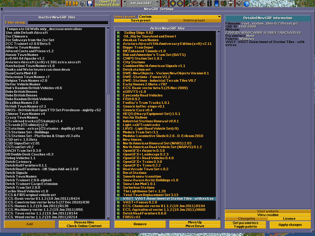
Task: Click the zoom out icon
Action: (x=180, y=3)
